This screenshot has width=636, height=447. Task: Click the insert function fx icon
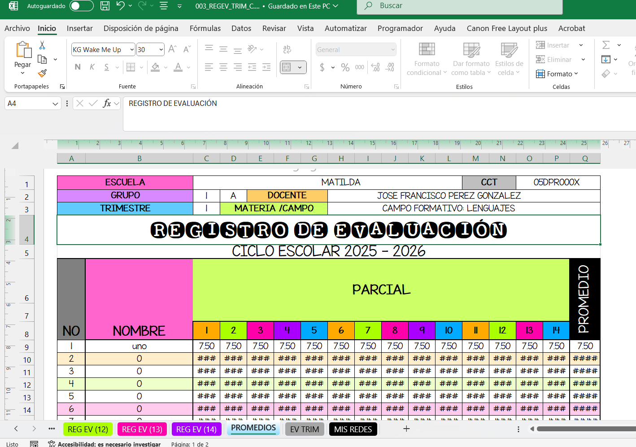[x=107, y=104]
